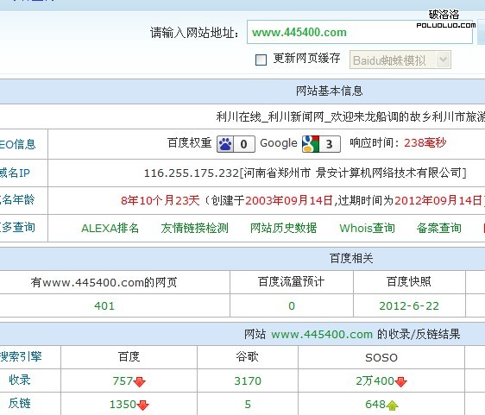
Task: Open the 备案查询 link
Action: [x=439, y=229]
